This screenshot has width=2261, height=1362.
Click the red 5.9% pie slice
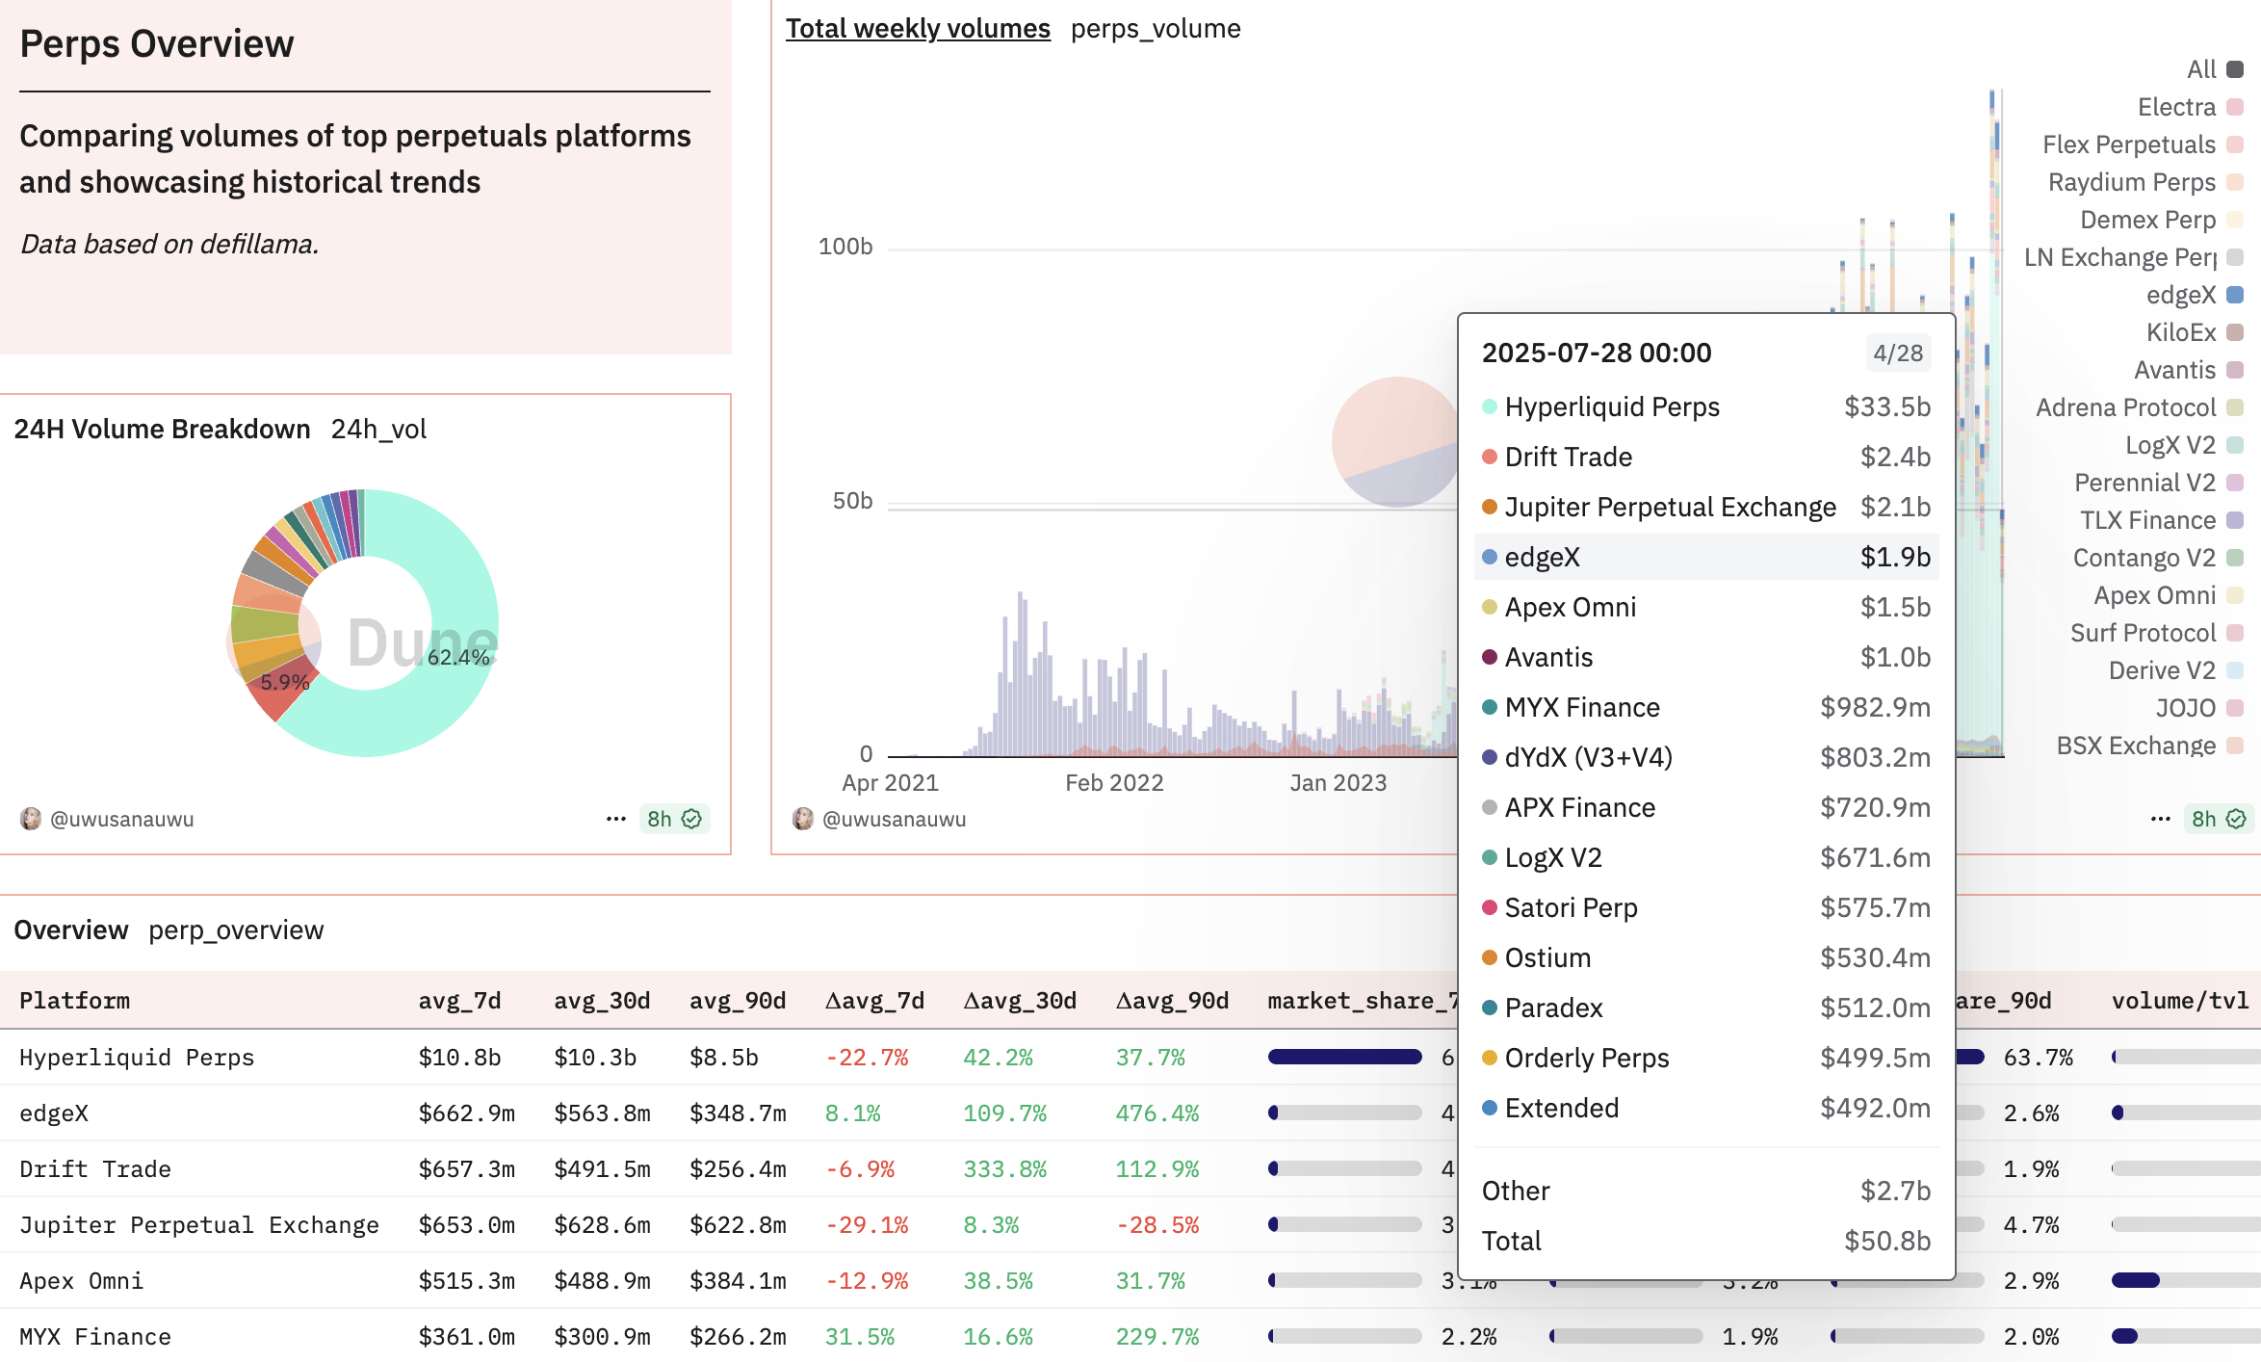(279, 698)
